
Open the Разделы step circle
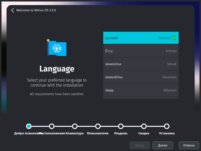click(121, 126)
